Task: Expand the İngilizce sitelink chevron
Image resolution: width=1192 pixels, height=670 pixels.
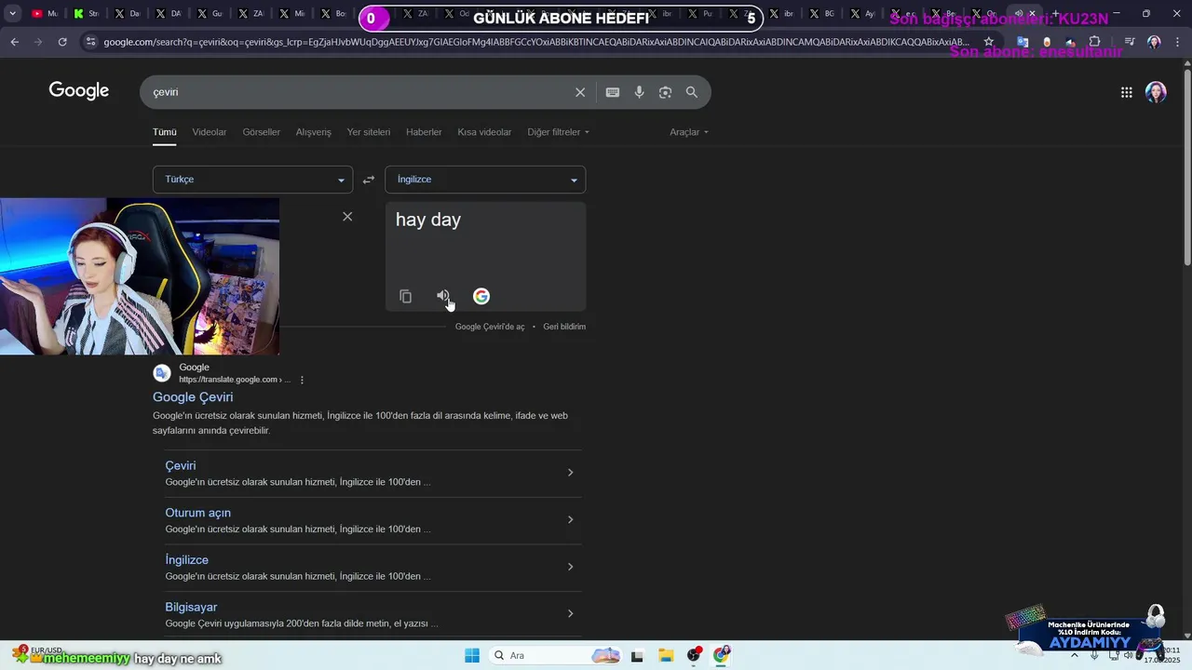Action: point(570,567)
